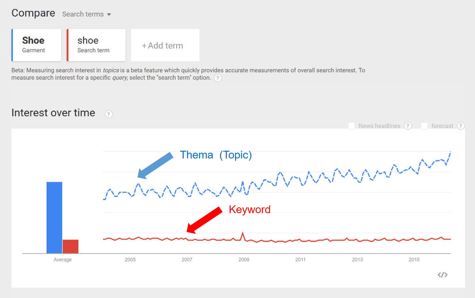Click help icon beside News headlines

[408, 126]
